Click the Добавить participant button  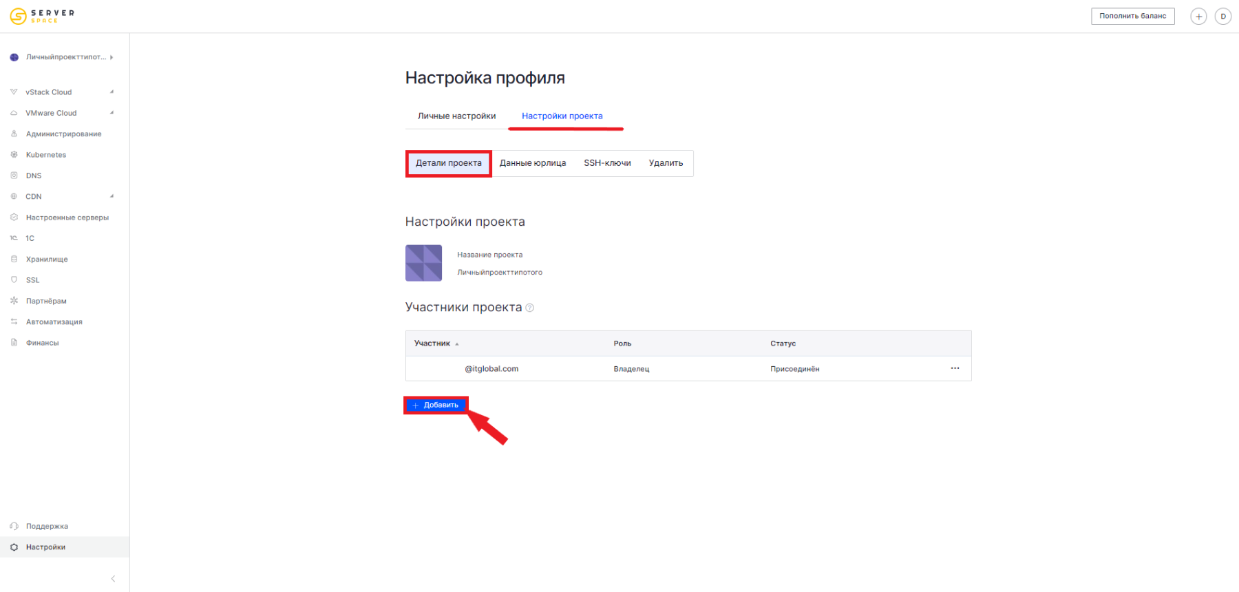[436, 405]
